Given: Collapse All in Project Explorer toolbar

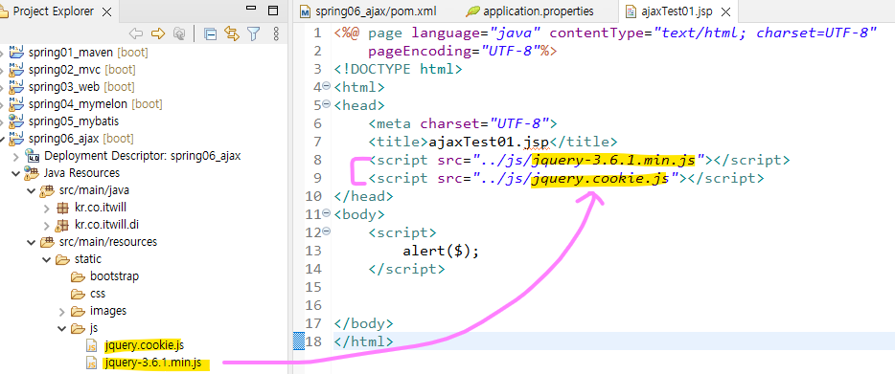Looking at the screenshot, I should point(210,34).
